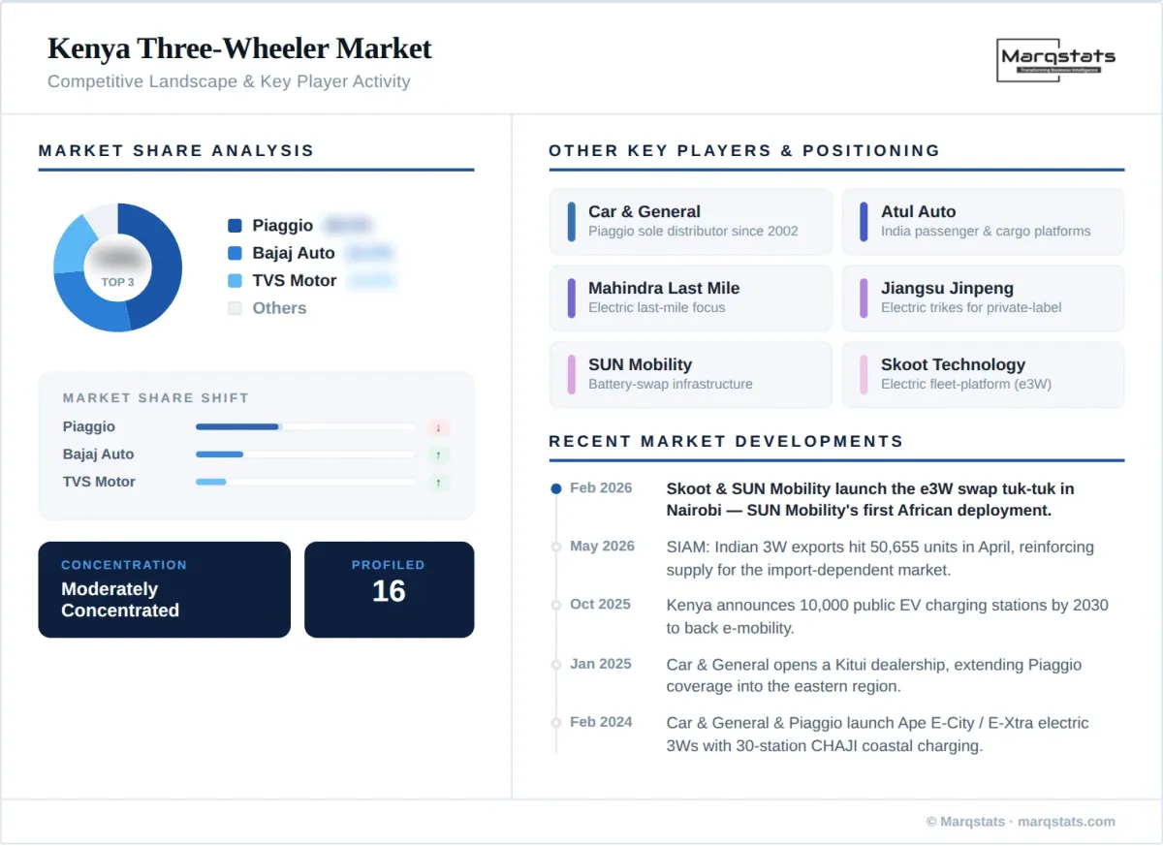Click the Oct 2025 timeline dot

pyautogui.click(x=556, y=605)
